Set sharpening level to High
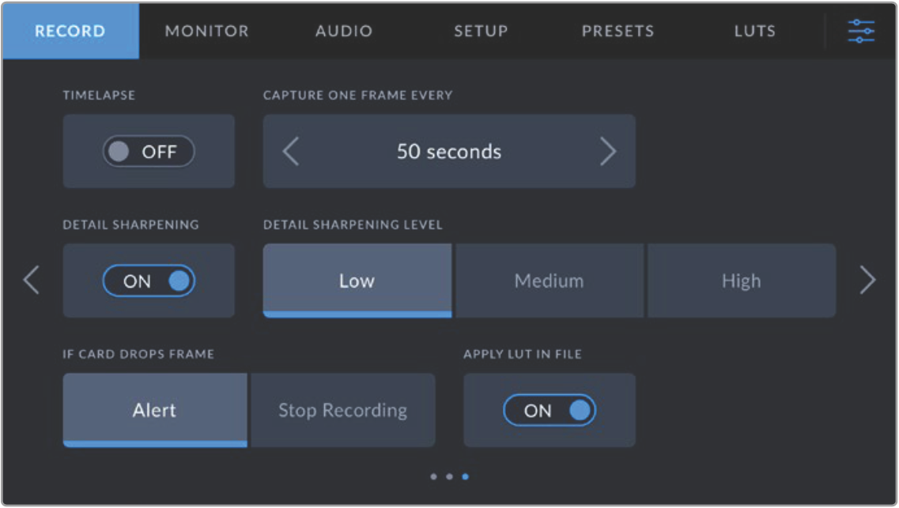The image size is (899, 508). click(x=741, y=280)
